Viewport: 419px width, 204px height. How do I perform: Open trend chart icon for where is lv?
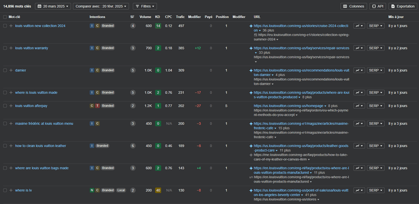coord(359,190)
